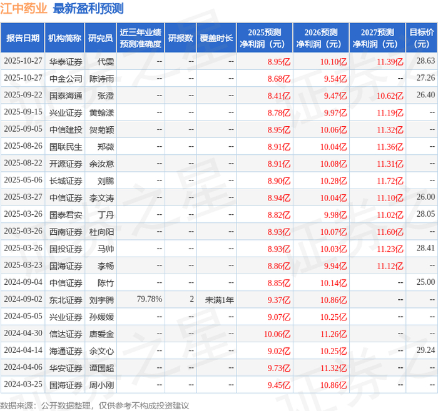Click target price 26.00
The height and width of the screenshot is (411, 438).
(425, 197)
